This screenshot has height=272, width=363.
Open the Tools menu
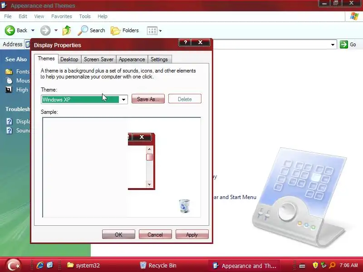pos(85,16)
